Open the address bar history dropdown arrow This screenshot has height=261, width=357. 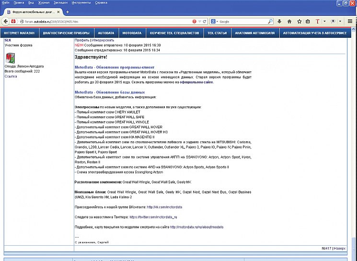click(x=200, y=22)
